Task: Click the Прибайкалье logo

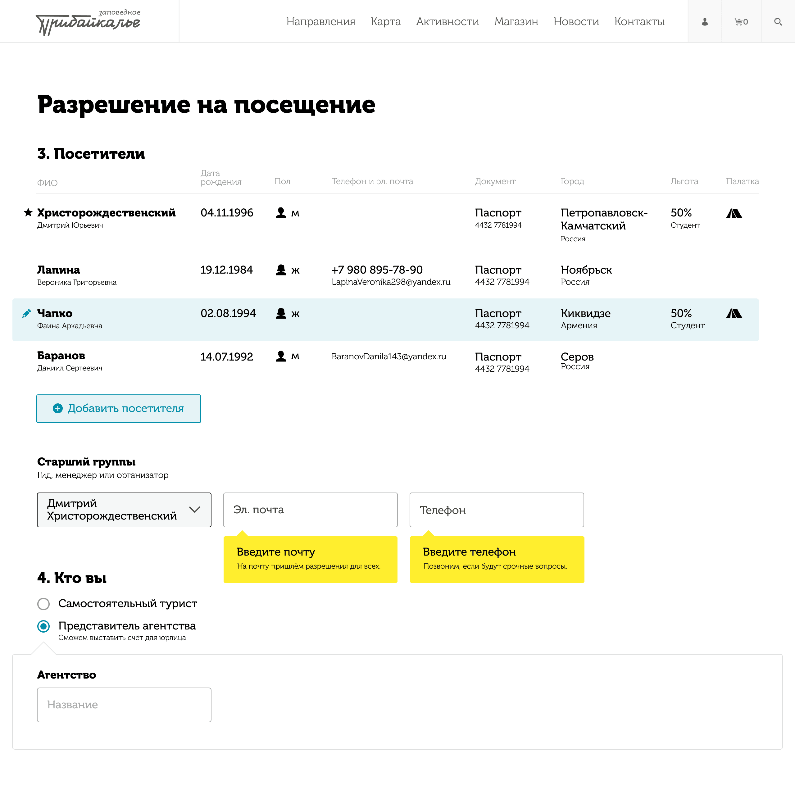Action: pyautogui.click(x=88, y=22)
